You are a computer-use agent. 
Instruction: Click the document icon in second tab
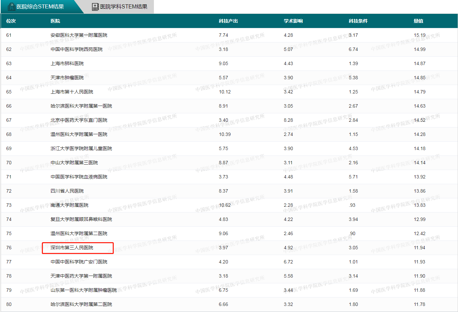[x=96, y=7]
